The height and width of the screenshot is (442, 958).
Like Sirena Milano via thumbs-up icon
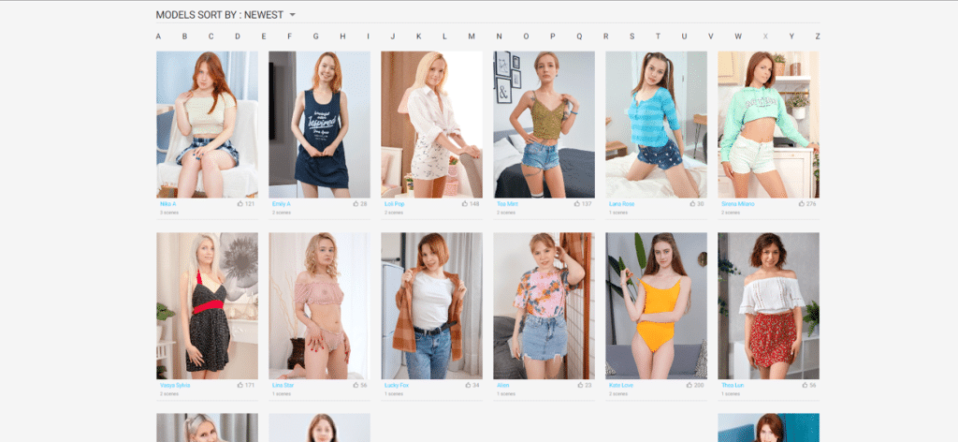(x=802, y=203)
